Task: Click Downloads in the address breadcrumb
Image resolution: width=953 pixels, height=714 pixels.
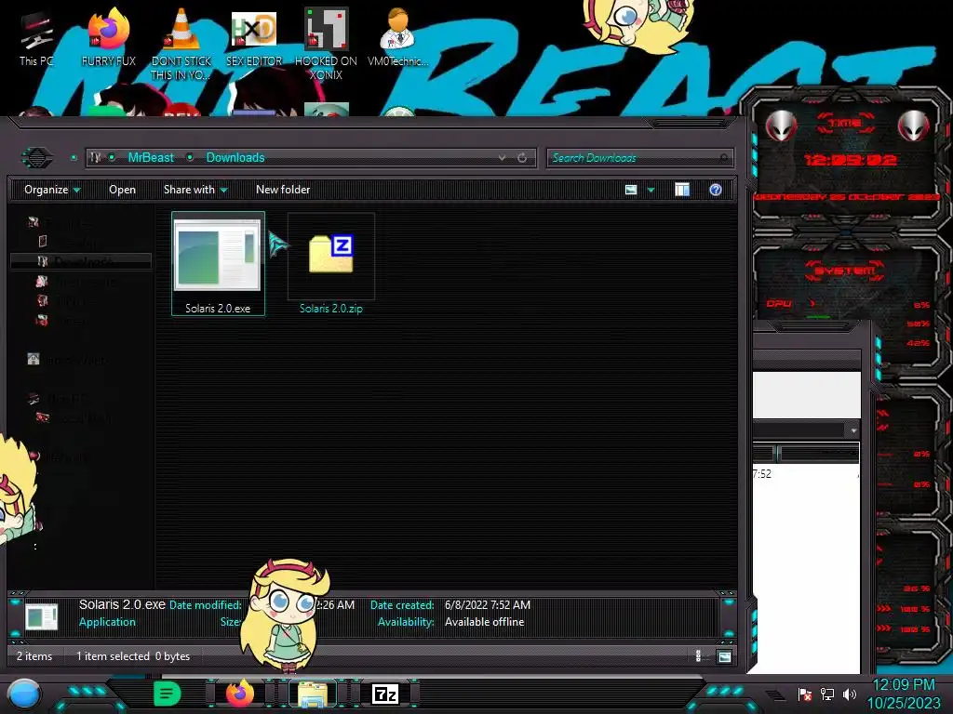Action: 235,158
